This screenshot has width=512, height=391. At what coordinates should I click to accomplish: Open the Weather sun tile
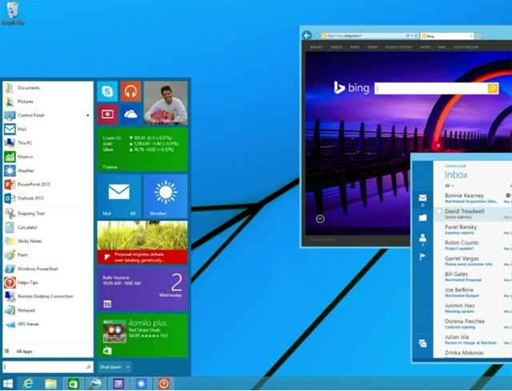pyautogui.click(x=166, y=196)
